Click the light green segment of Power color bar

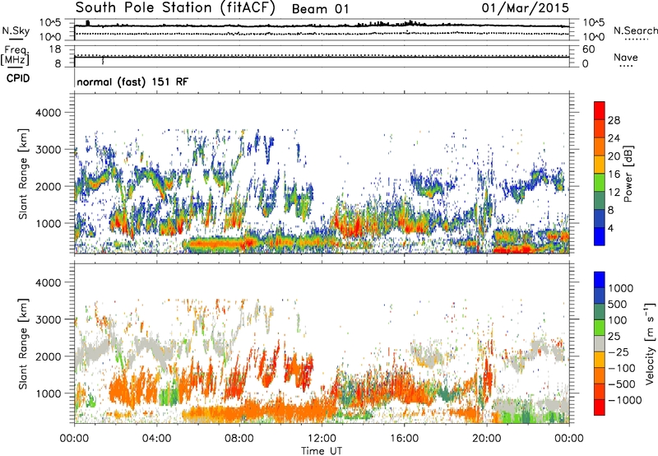[600, 183]
